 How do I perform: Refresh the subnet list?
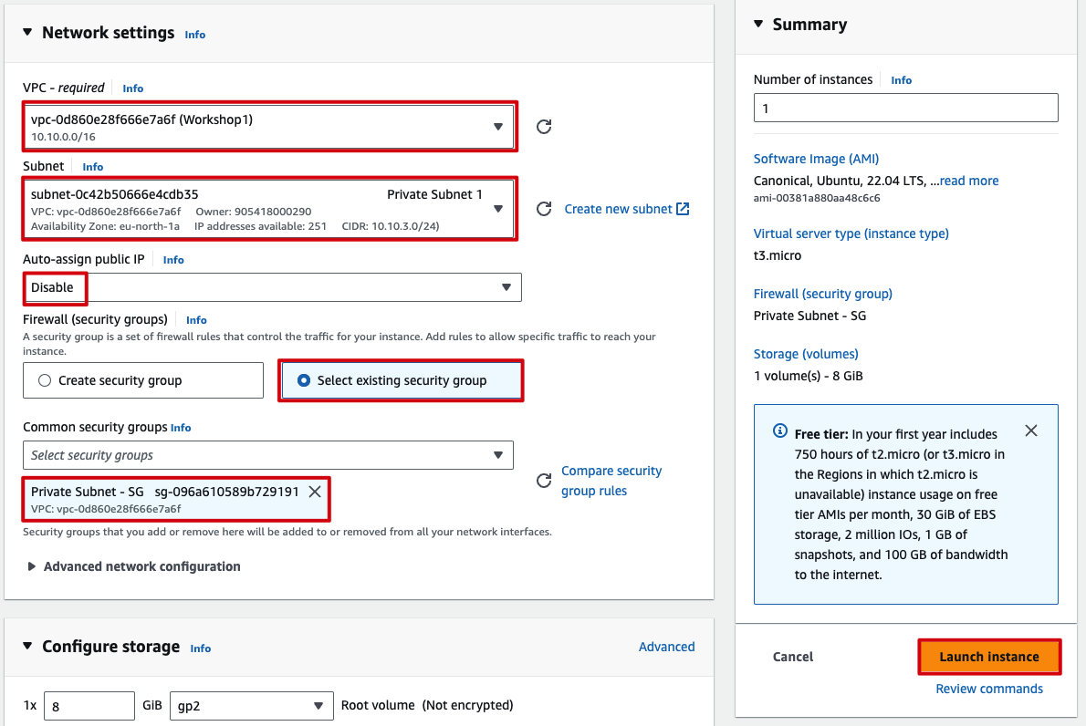[x=544, y=209]
